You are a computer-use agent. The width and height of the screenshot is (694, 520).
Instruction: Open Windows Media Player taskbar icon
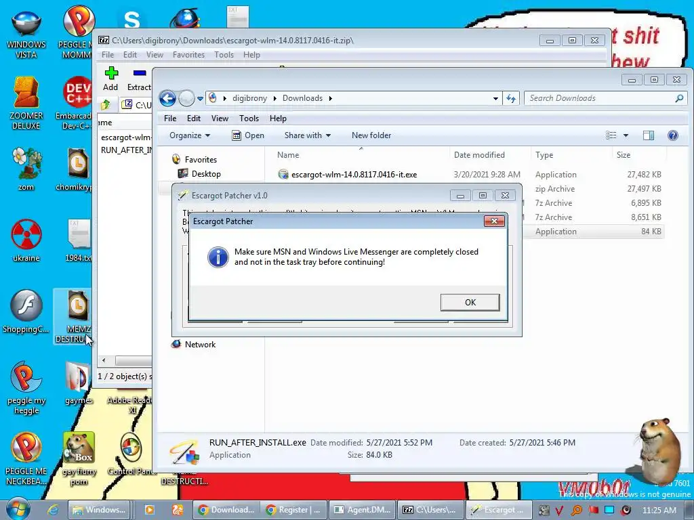(150, 510)
